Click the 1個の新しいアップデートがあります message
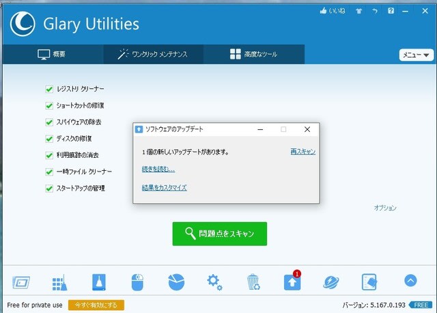437x313 pixels. coord(185,152)
